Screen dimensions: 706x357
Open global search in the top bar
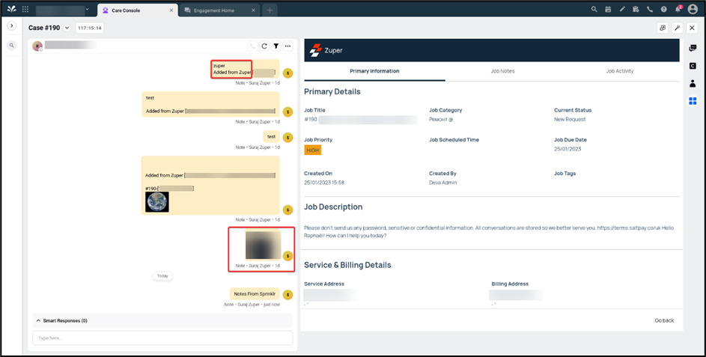(594, 9)
